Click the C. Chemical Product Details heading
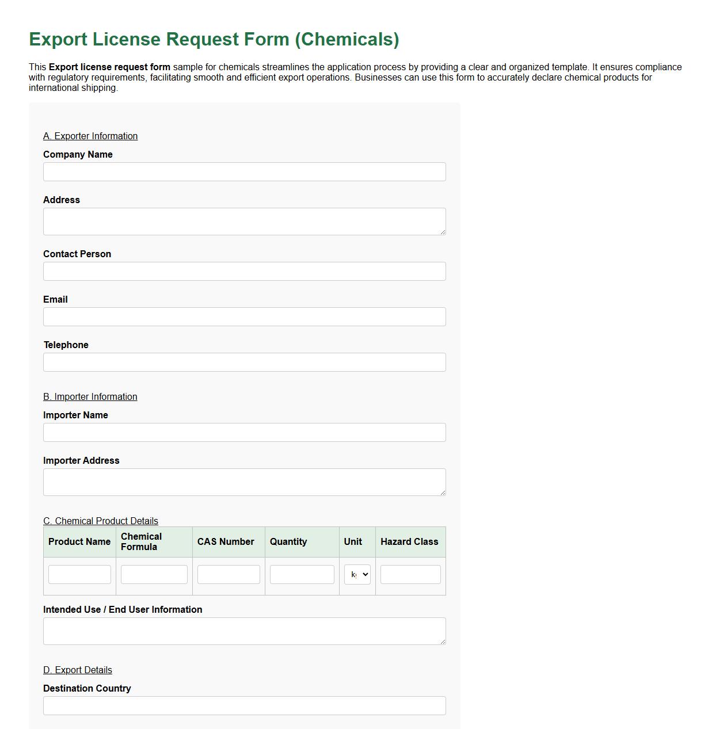The image size is (727, 729). (x=101, y=521)
